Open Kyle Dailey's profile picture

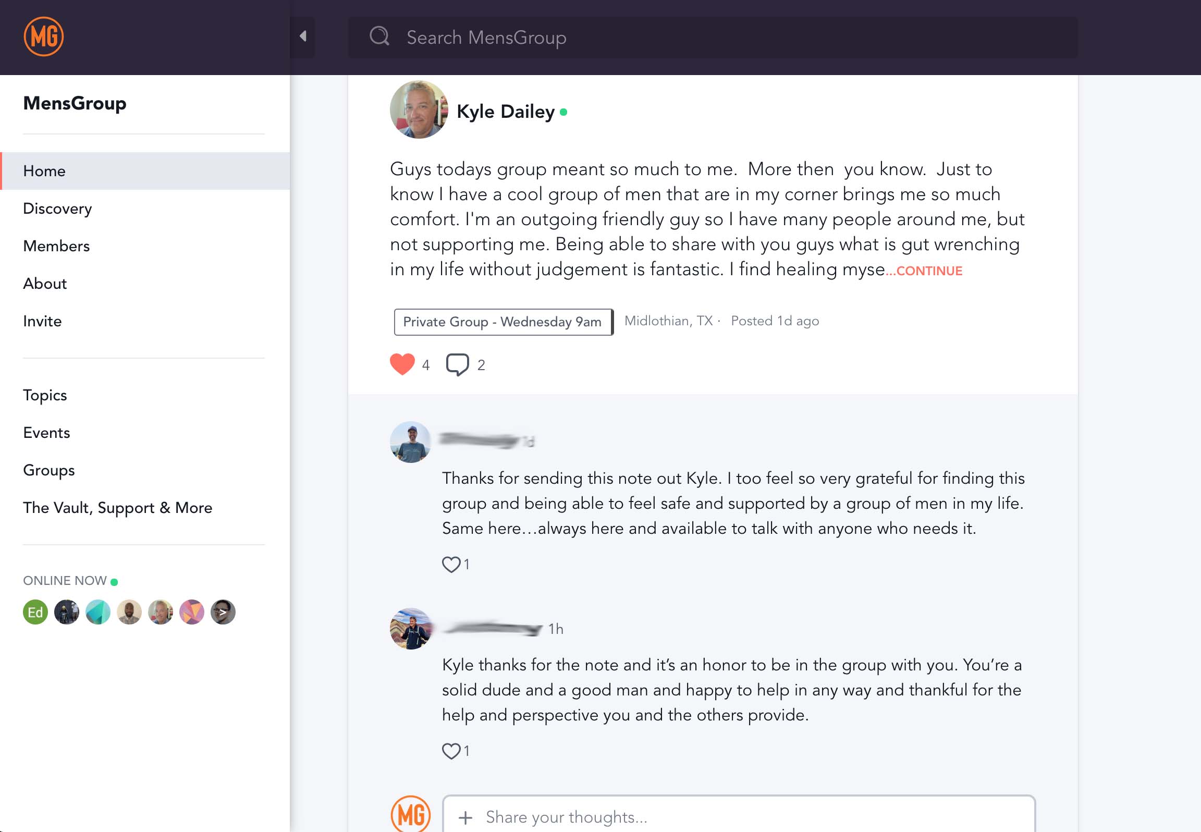click(419, 109)
